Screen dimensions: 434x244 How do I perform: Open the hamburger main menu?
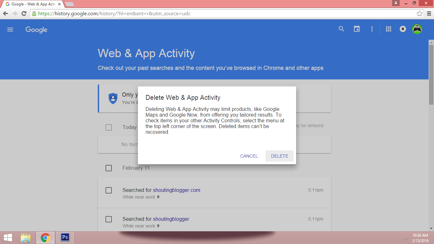10,30
